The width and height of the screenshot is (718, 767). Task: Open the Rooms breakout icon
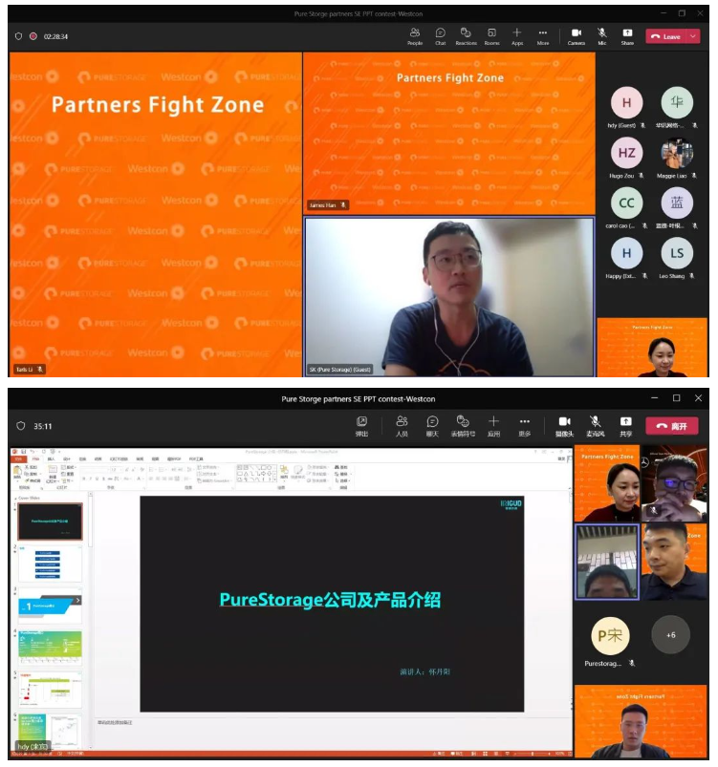tap(491, 36)
